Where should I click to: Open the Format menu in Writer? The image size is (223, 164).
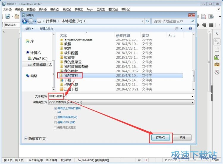[55, 10]
